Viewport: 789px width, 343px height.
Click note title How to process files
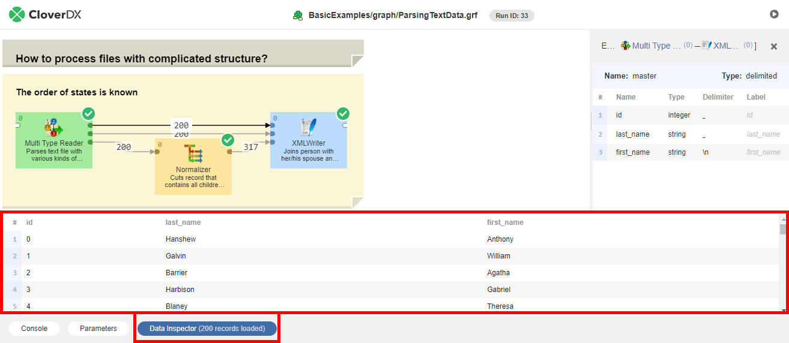point(142,58)
